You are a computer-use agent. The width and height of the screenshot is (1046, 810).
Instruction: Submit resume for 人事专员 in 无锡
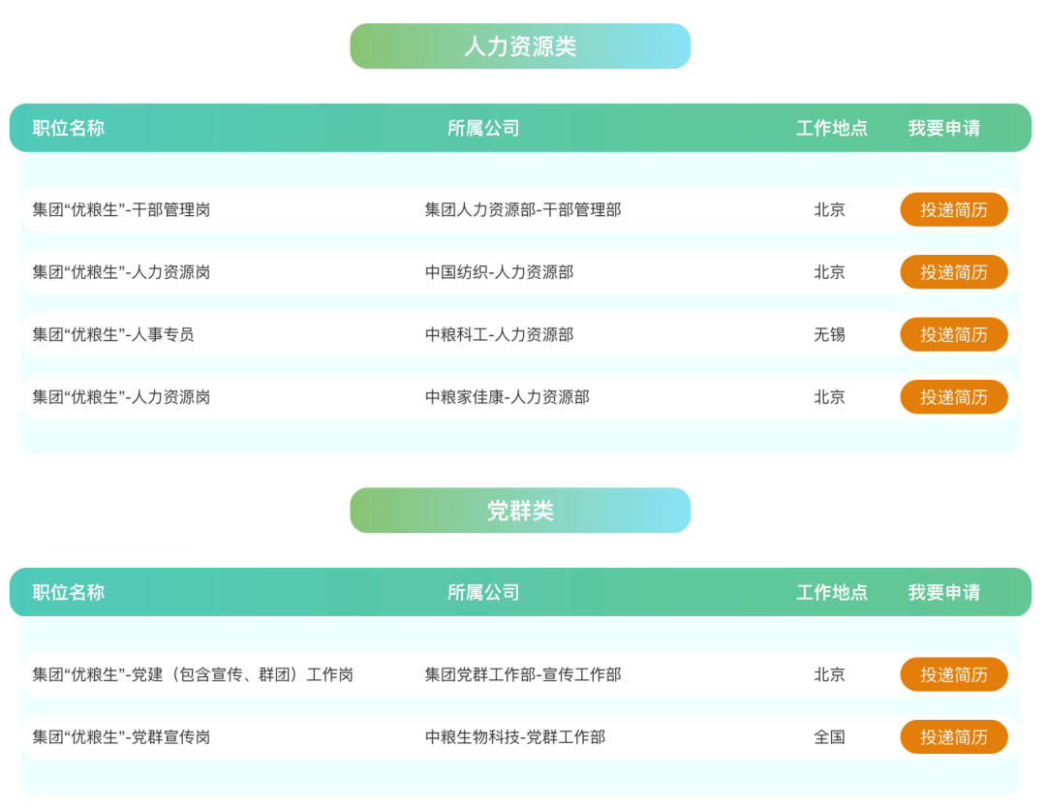pos(953,334)
